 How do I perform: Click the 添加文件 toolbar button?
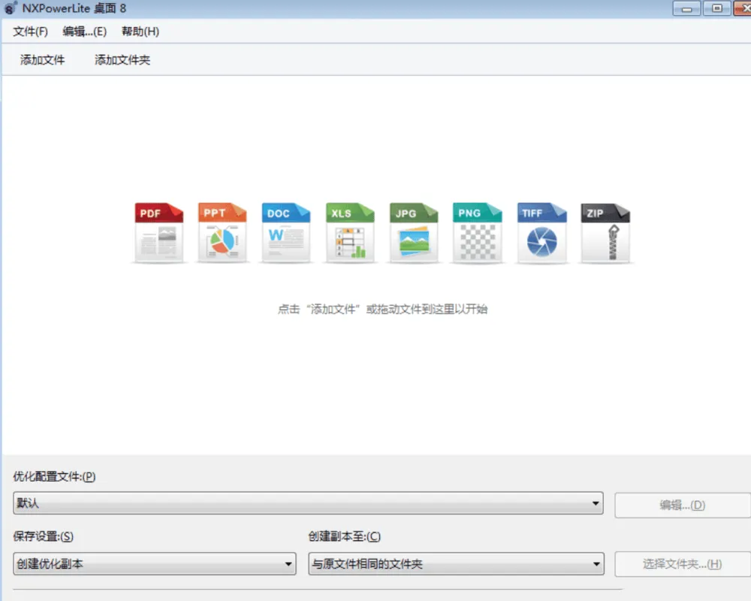tap(41, 60)
